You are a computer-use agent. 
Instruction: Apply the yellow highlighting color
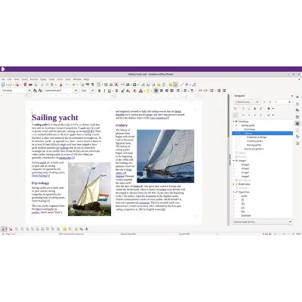click(x=148, y=91)
